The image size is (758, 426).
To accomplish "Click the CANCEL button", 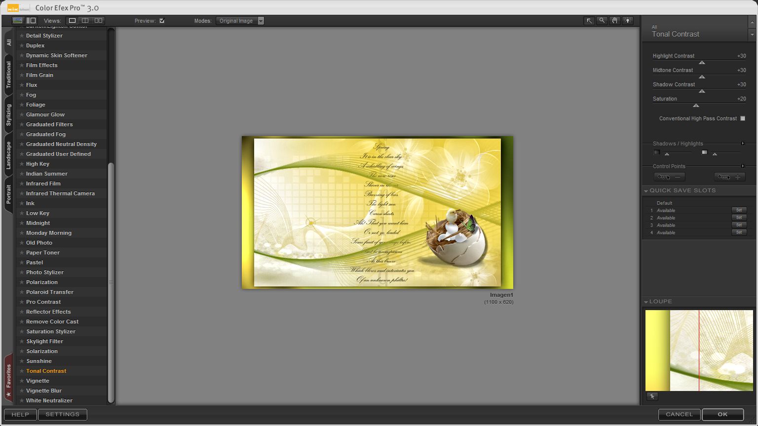I will pyautogui.click(x=680, y=415).
